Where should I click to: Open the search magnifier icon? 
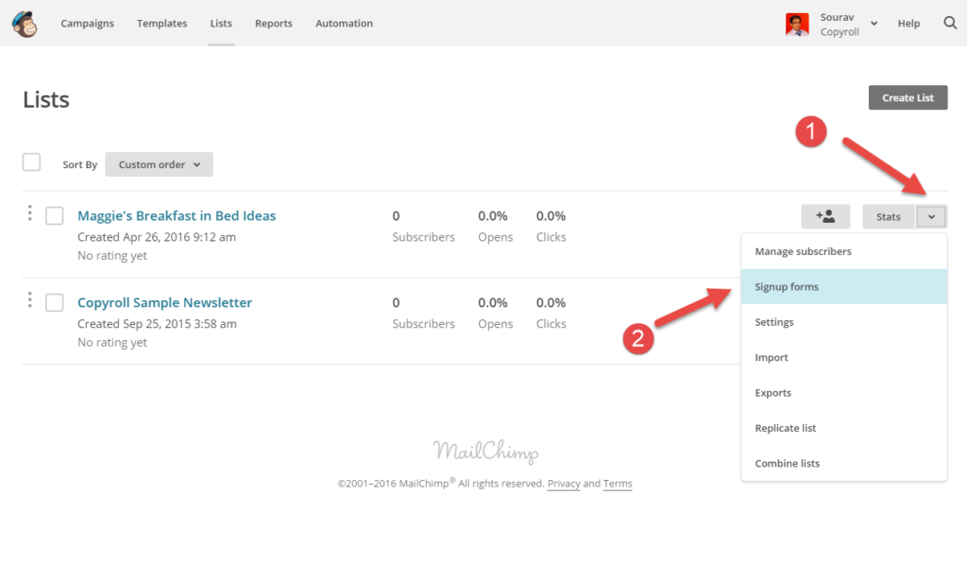click(x=950, y=23)
